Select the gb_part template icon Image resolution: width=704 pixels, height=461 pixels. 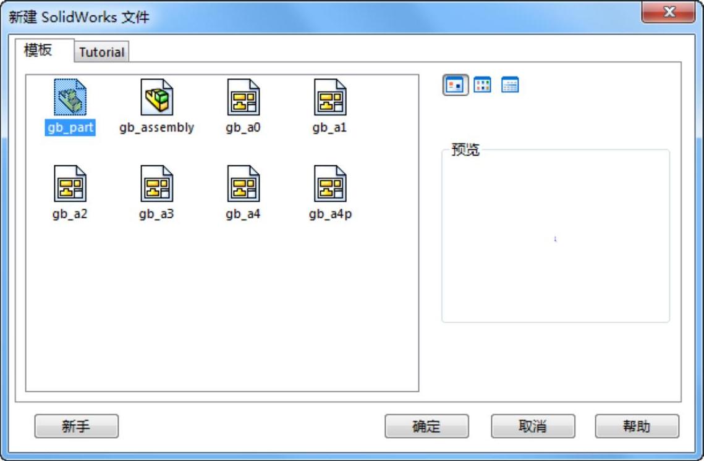(70, 98)
